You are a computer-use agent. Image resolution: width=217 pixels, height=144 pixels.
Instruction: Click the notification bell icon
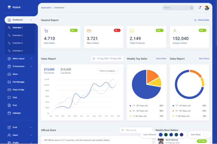200,8
